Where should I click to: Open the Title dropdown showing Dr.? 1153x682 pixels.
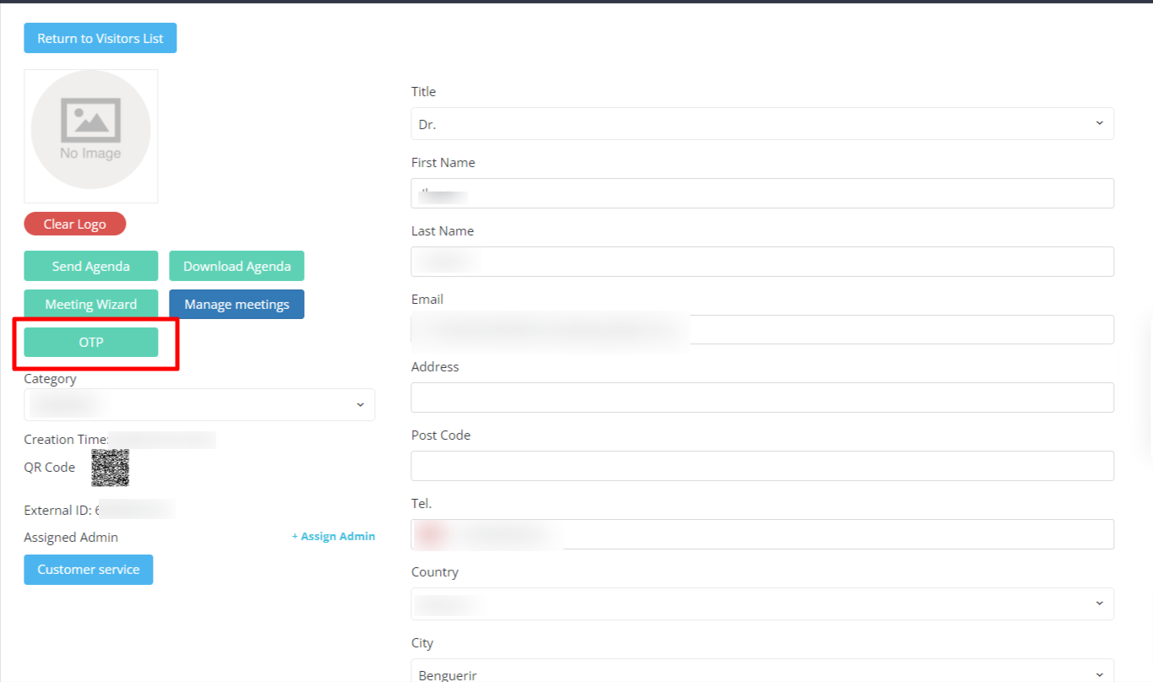(x=762, y=124)
